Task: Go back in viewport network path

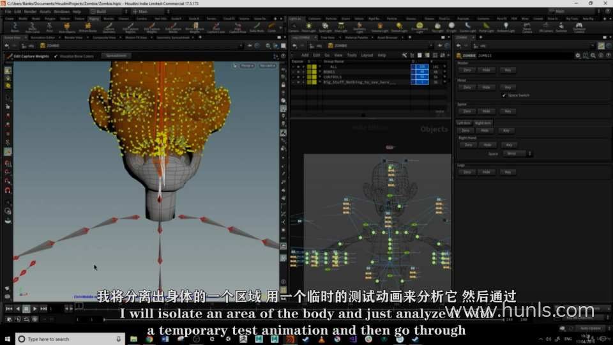Action: pyautogui.click(x=7, y=46)
